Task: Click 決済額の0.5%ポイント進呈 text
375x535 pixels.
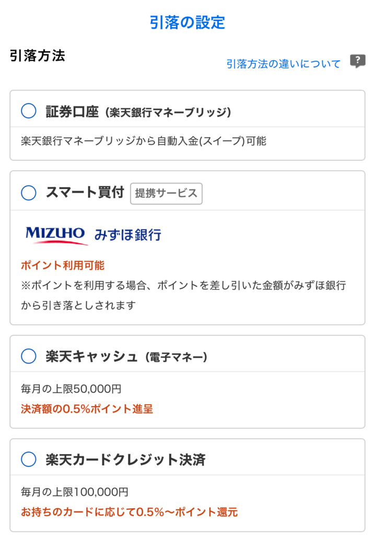Action: (87, 409)
